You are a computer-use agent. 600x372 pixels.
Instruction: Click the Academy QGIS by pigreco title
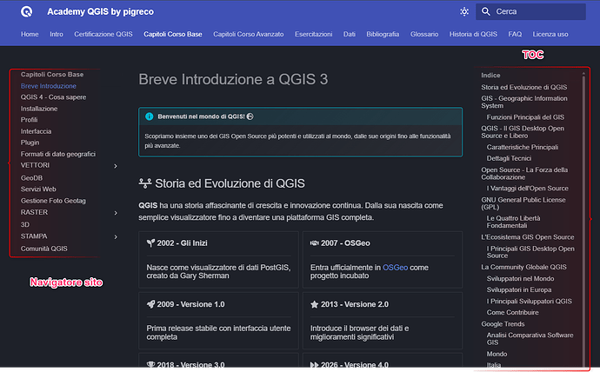[100, 11]
